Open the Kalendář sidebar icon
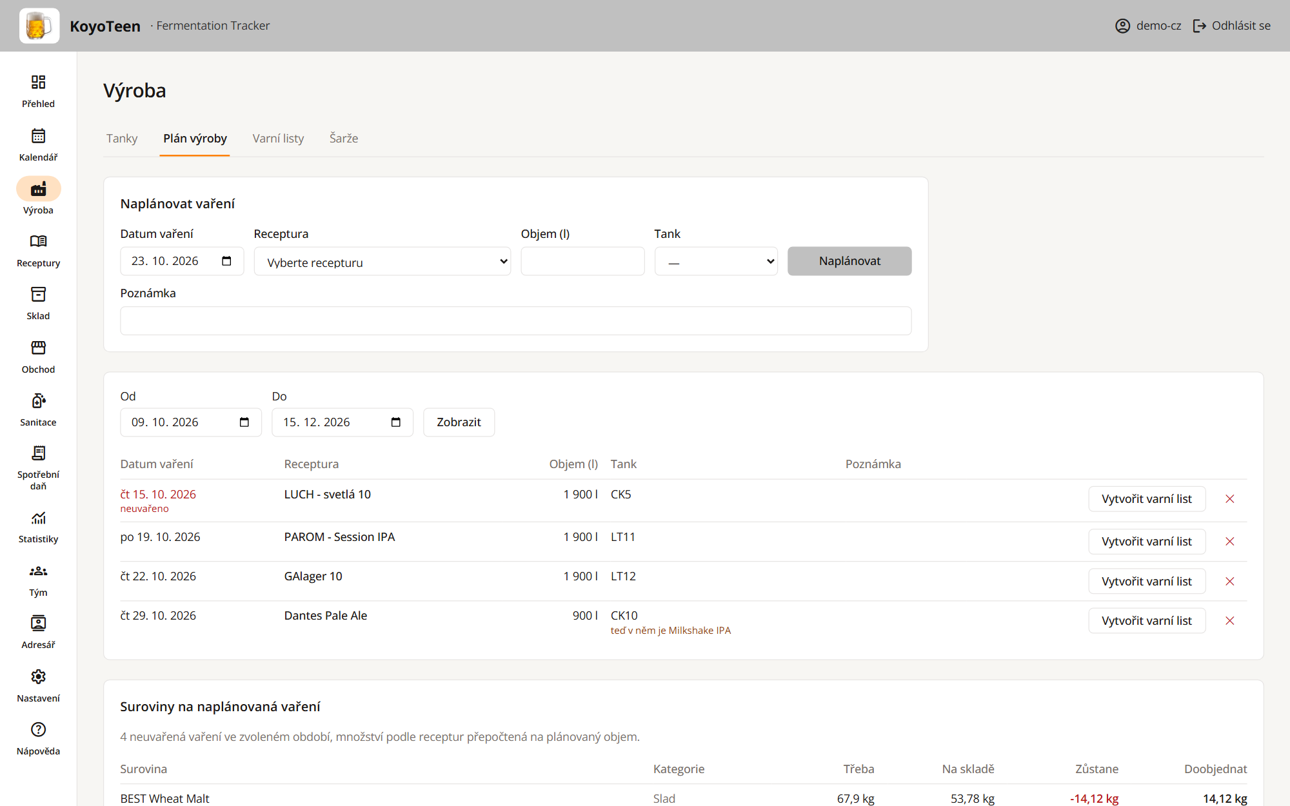The height and width of the screenshot is (806, 1290). 38,135
